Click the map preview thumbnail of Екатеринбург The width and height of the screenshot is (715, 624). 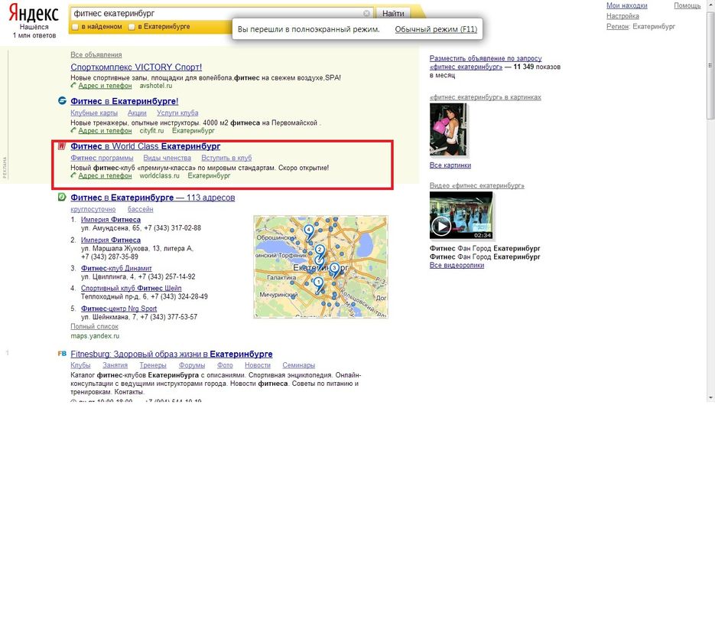click(320, 268)
